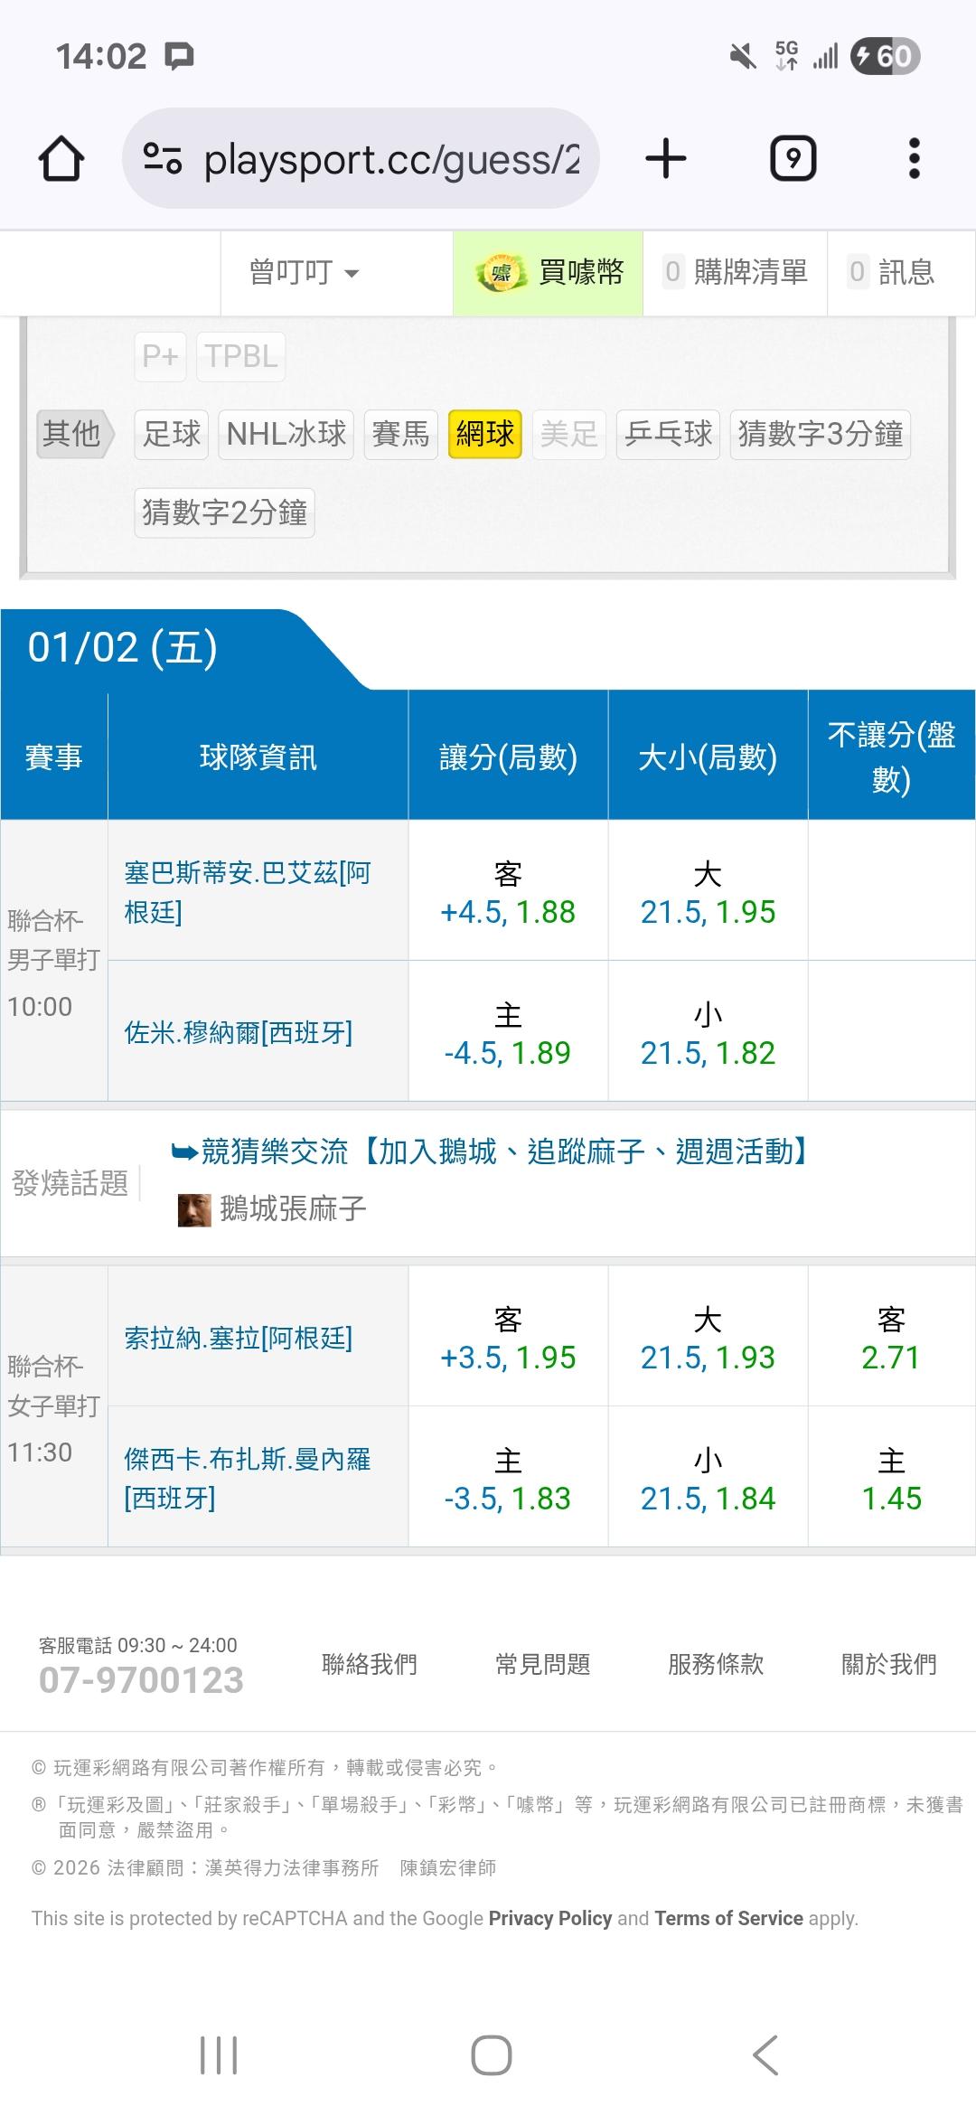Open the 訊息 messages tab
The image size is (976, 2115).
tap(892, 272)
